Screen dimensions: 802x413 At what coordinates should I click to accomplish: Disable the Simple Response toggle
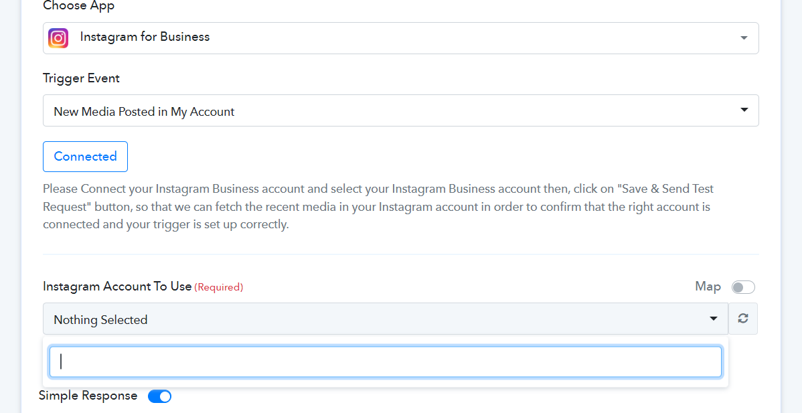[159, 396]
